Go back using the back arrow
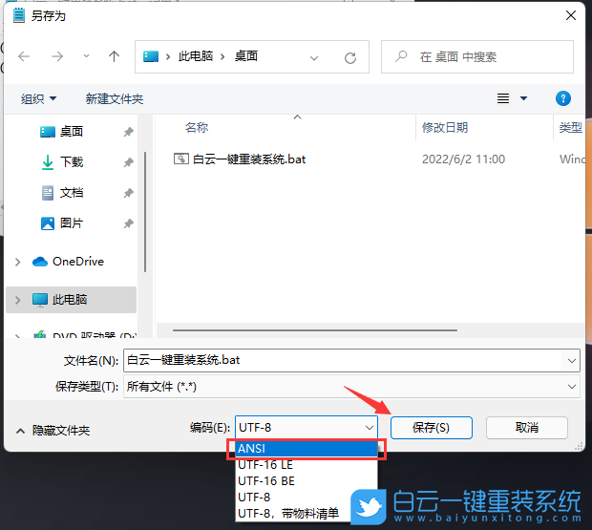592x530 pixels. (x=24, y=56)
